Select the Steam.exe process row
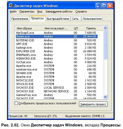 57,36
